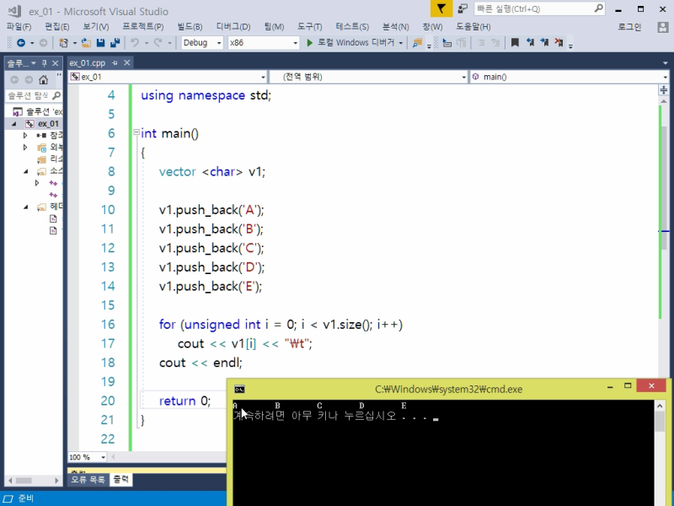Click the Solution Explorer horizontal scrollbar thumb

pyautogui.click(x=24, y=480)
